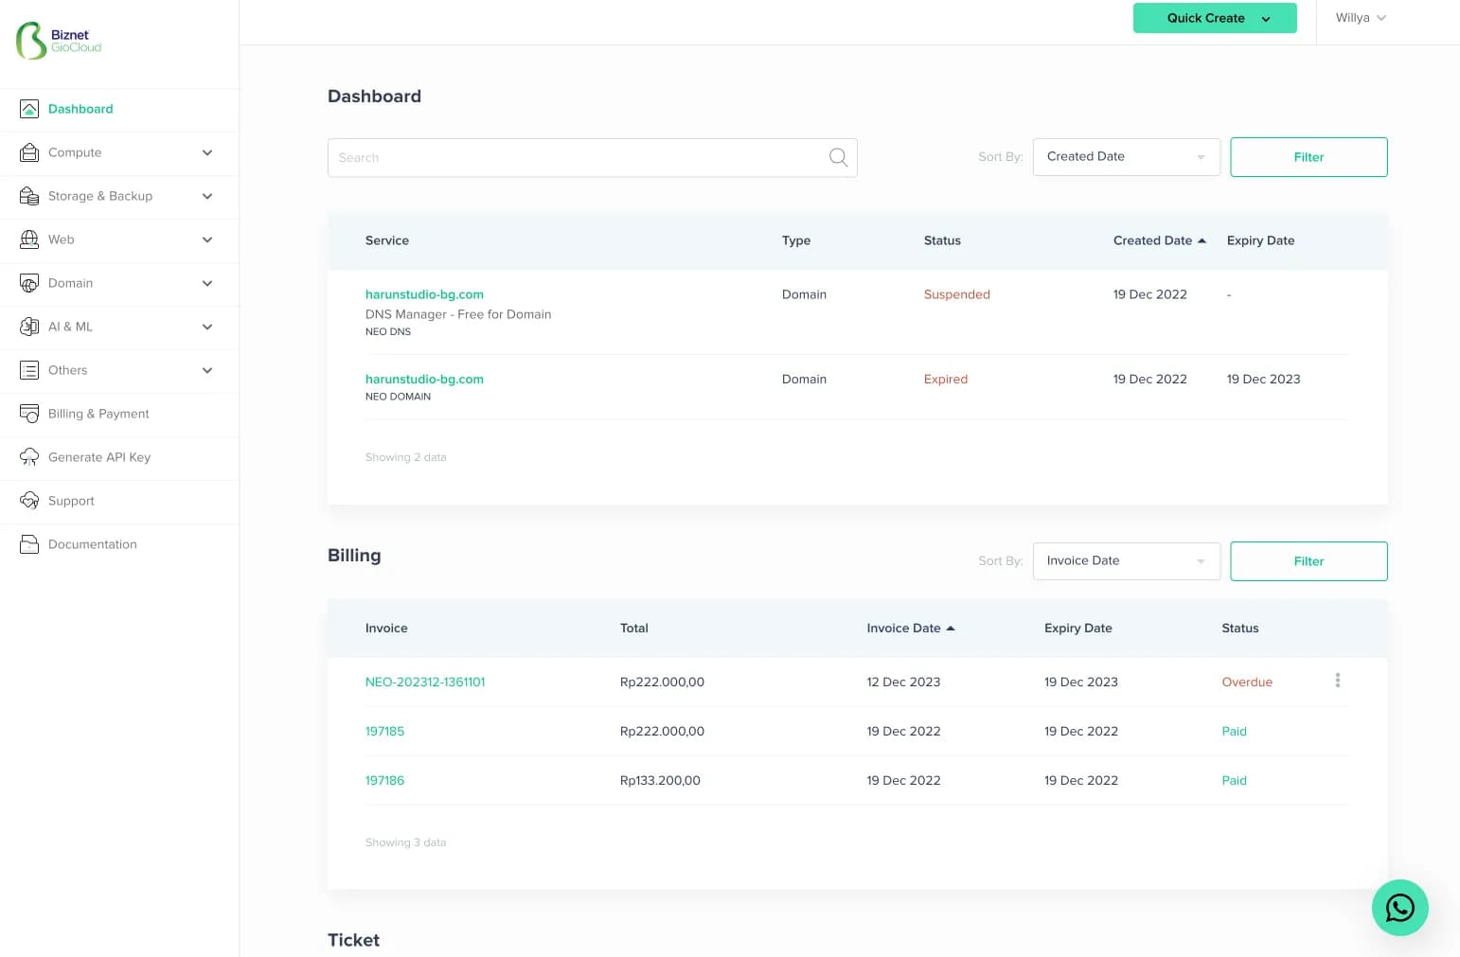Click the dashboard Search field
1460x957 pixels.
coord(578,157)
